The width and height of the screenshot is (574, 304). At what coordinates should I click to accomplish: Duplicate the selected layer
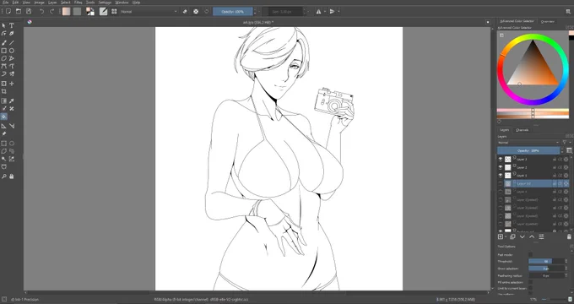pyautogui.click(x=512, y=237)
